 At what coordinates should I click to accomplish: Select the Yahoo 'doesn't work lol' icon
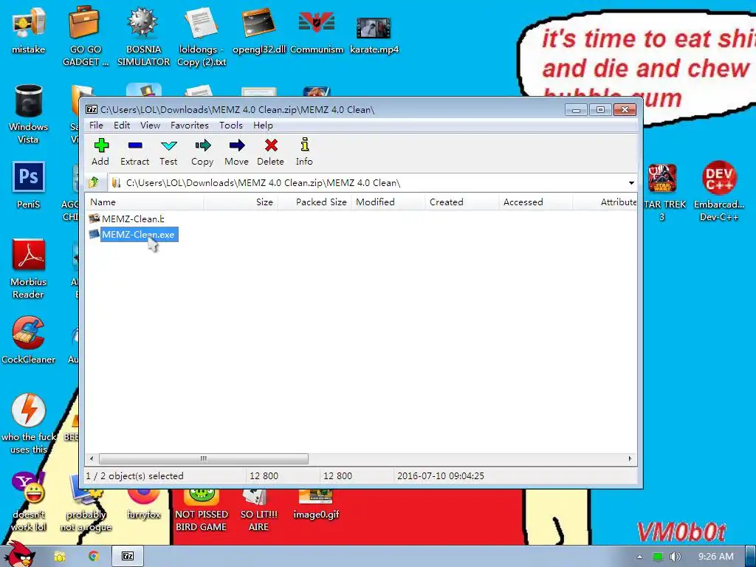click(x=29, y=501)
